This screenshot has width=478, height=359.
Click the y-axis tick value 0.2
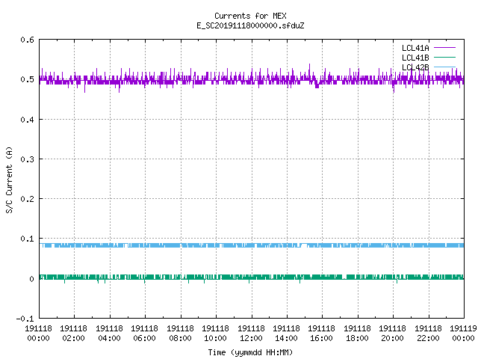click(27, 199)
